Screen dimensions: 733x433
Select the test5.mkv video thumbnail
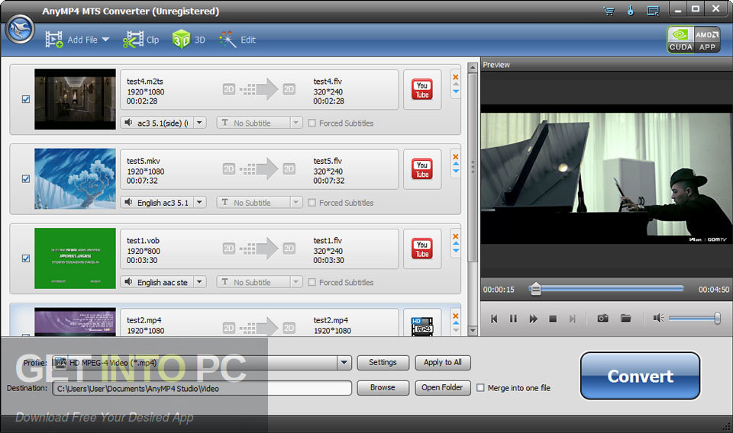pyautogui.click(x=75, y=178)
